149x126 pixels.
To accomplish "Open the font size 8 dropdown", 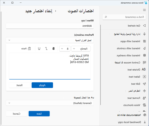I will click(65, 49).
